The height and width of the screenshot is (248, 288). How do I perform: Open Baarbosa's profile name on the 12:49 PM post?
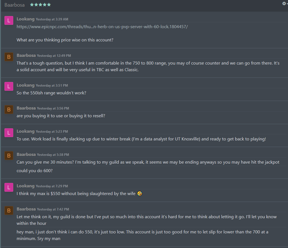click(x=26, y=55)
